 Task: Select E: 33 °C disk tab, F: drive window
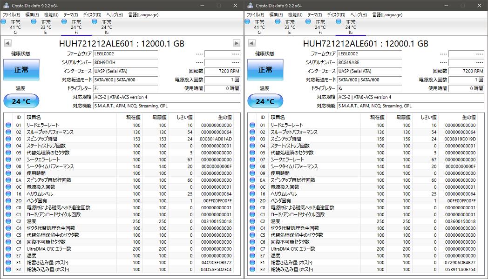46,27
